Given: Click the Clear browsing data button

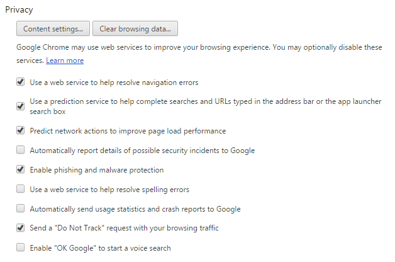Looking at the screenshot, I should (x=135, y=29).
